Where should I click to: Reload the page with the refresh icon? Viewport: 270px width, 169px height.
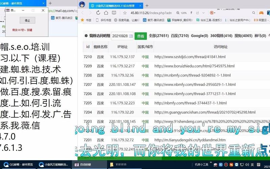point(98,13)
